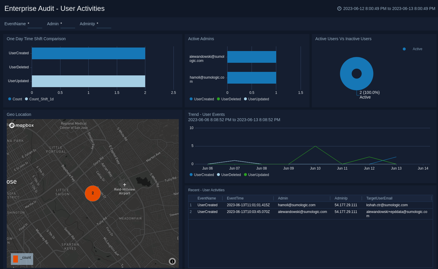Click the Admin filter input
Screen dimensions: 438x269
coord(68,24)
